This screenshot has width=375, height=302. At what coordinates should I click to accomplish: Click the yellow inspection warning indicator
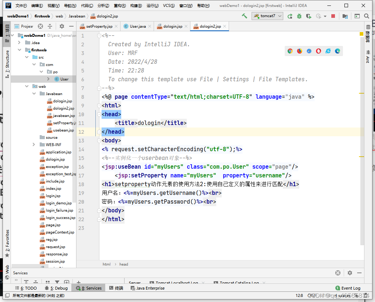(362, 34)
